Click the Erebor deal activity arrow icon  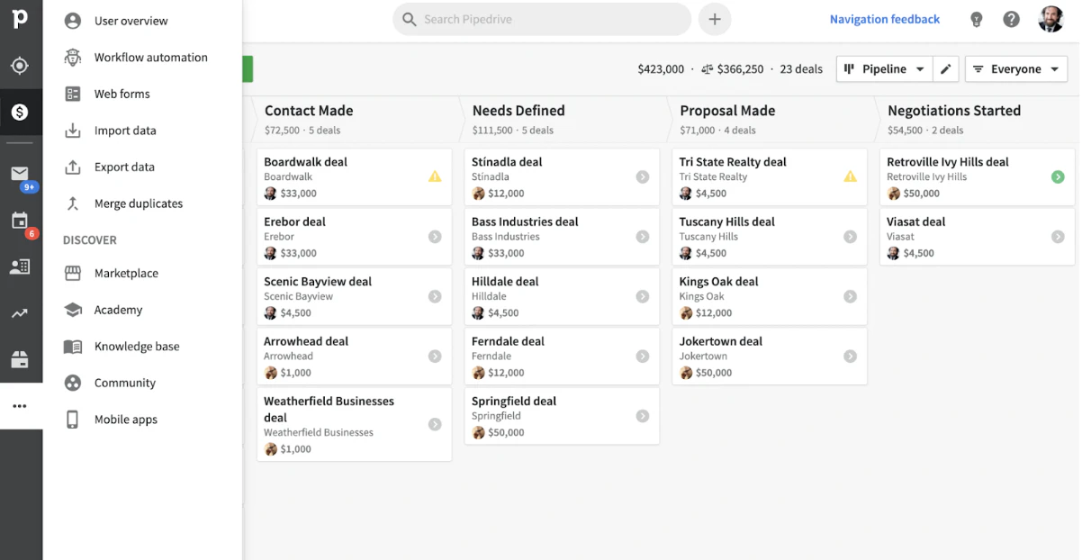point(435,237)
